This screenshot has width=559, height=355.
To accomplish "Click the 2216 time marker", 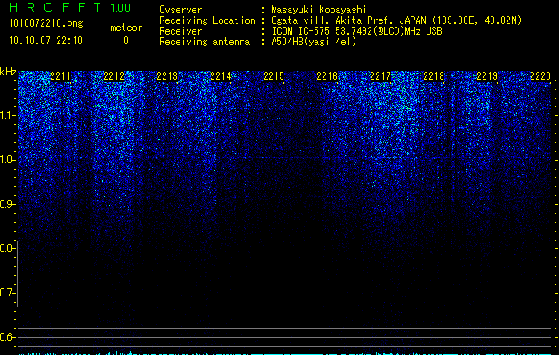I will coord(327,76).
